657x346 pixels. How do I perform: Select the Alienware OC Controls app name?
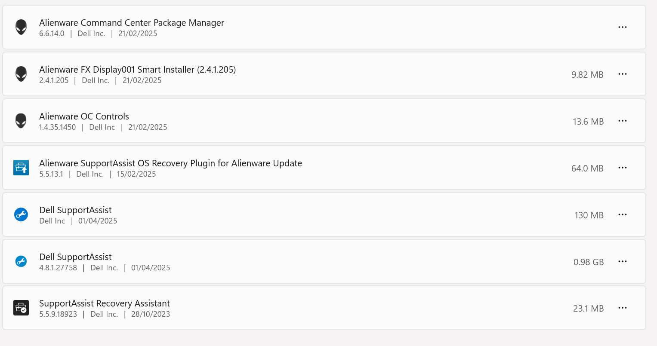click(84, 116)
